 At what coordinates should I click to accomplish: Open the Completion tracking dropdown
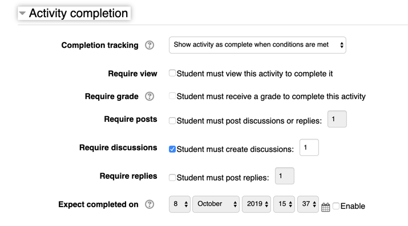coord(257,45)
